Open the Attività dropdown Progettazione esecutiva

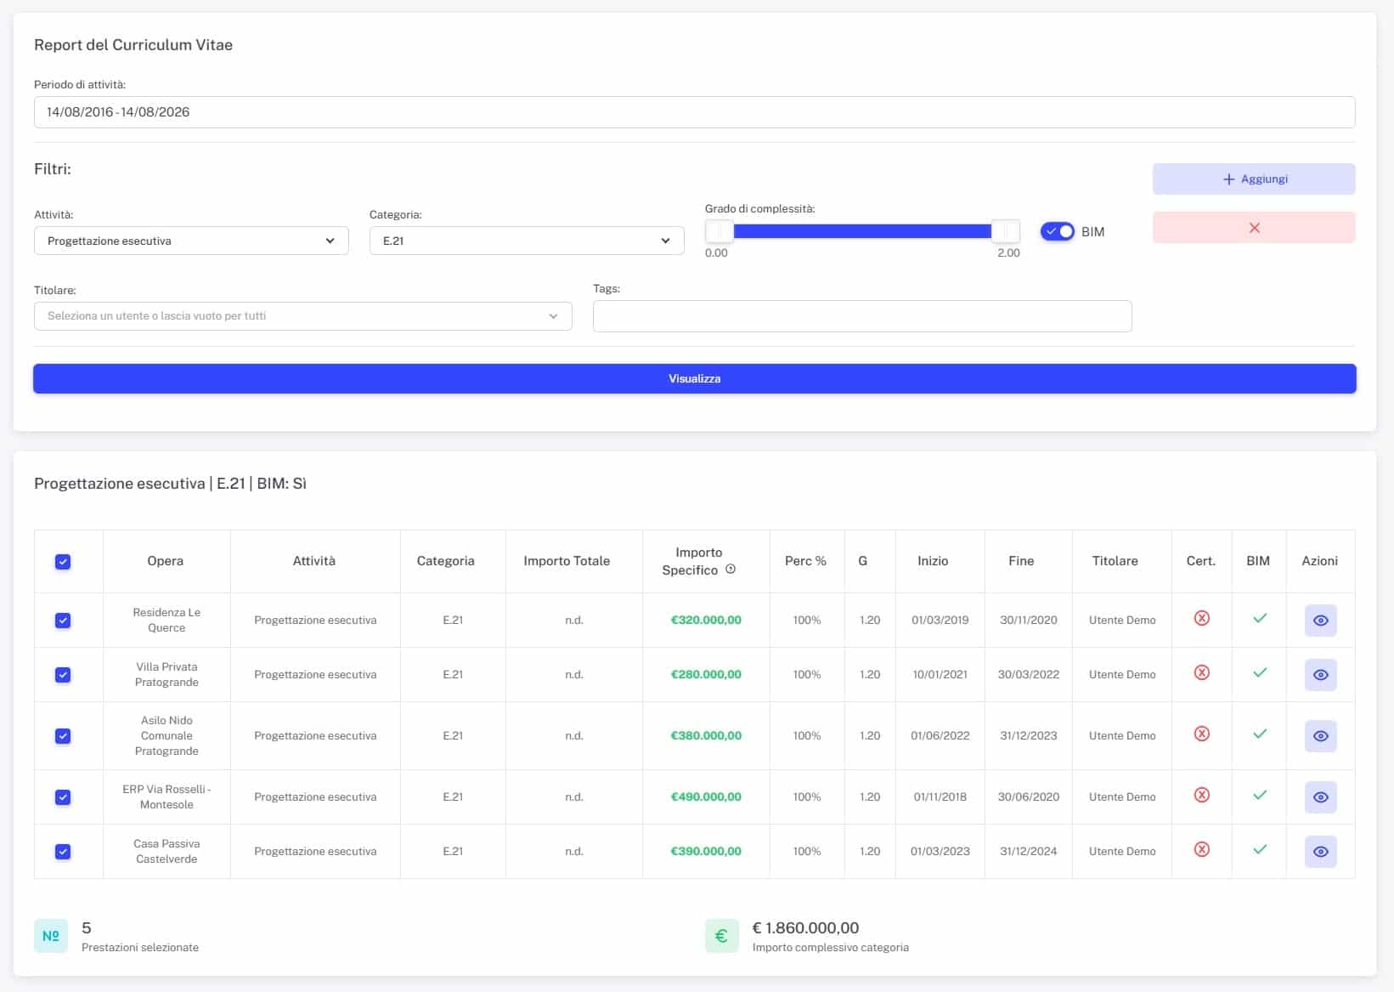pyautogui.click(x=191, y=241)
